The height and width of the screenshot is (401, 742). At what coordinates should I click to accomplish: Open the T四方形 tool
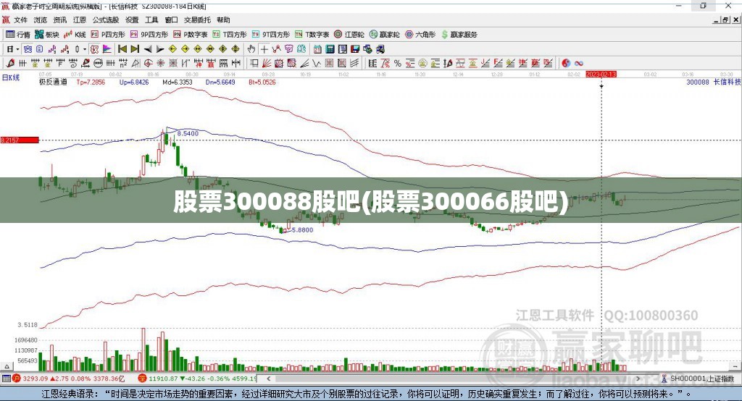[x=230, y=34]
